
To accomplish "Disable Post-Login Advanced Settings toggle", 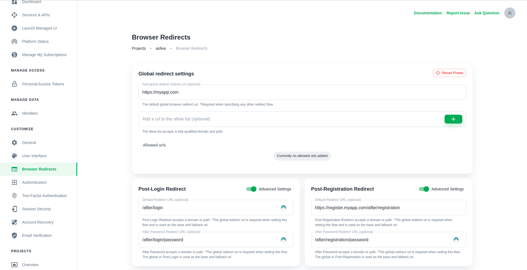I will 251,189.
